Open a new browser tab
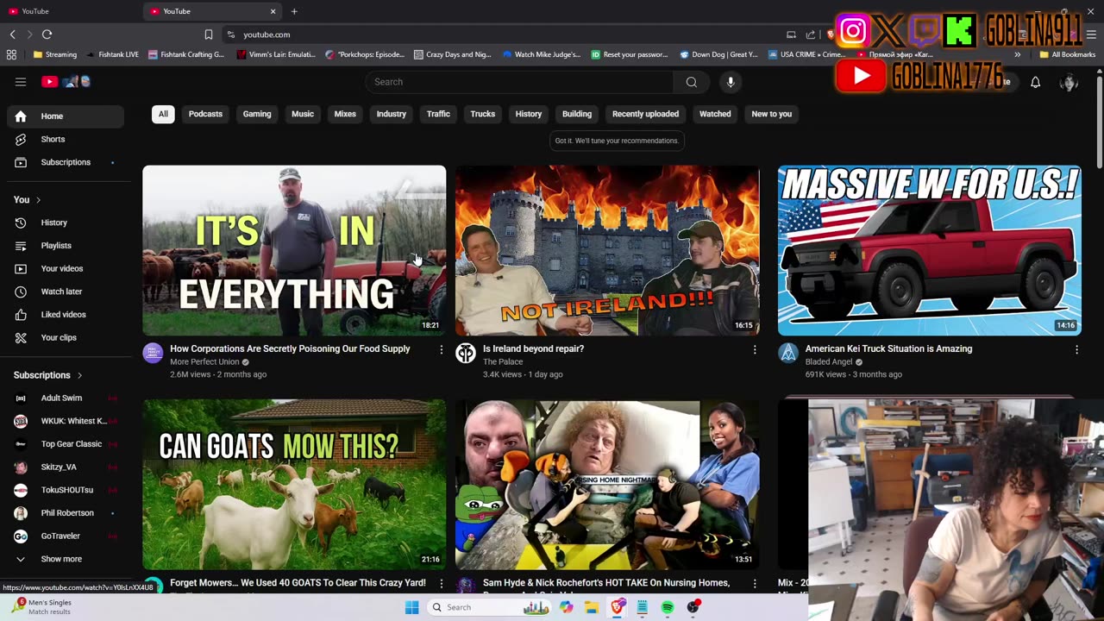 coord(294,11)
